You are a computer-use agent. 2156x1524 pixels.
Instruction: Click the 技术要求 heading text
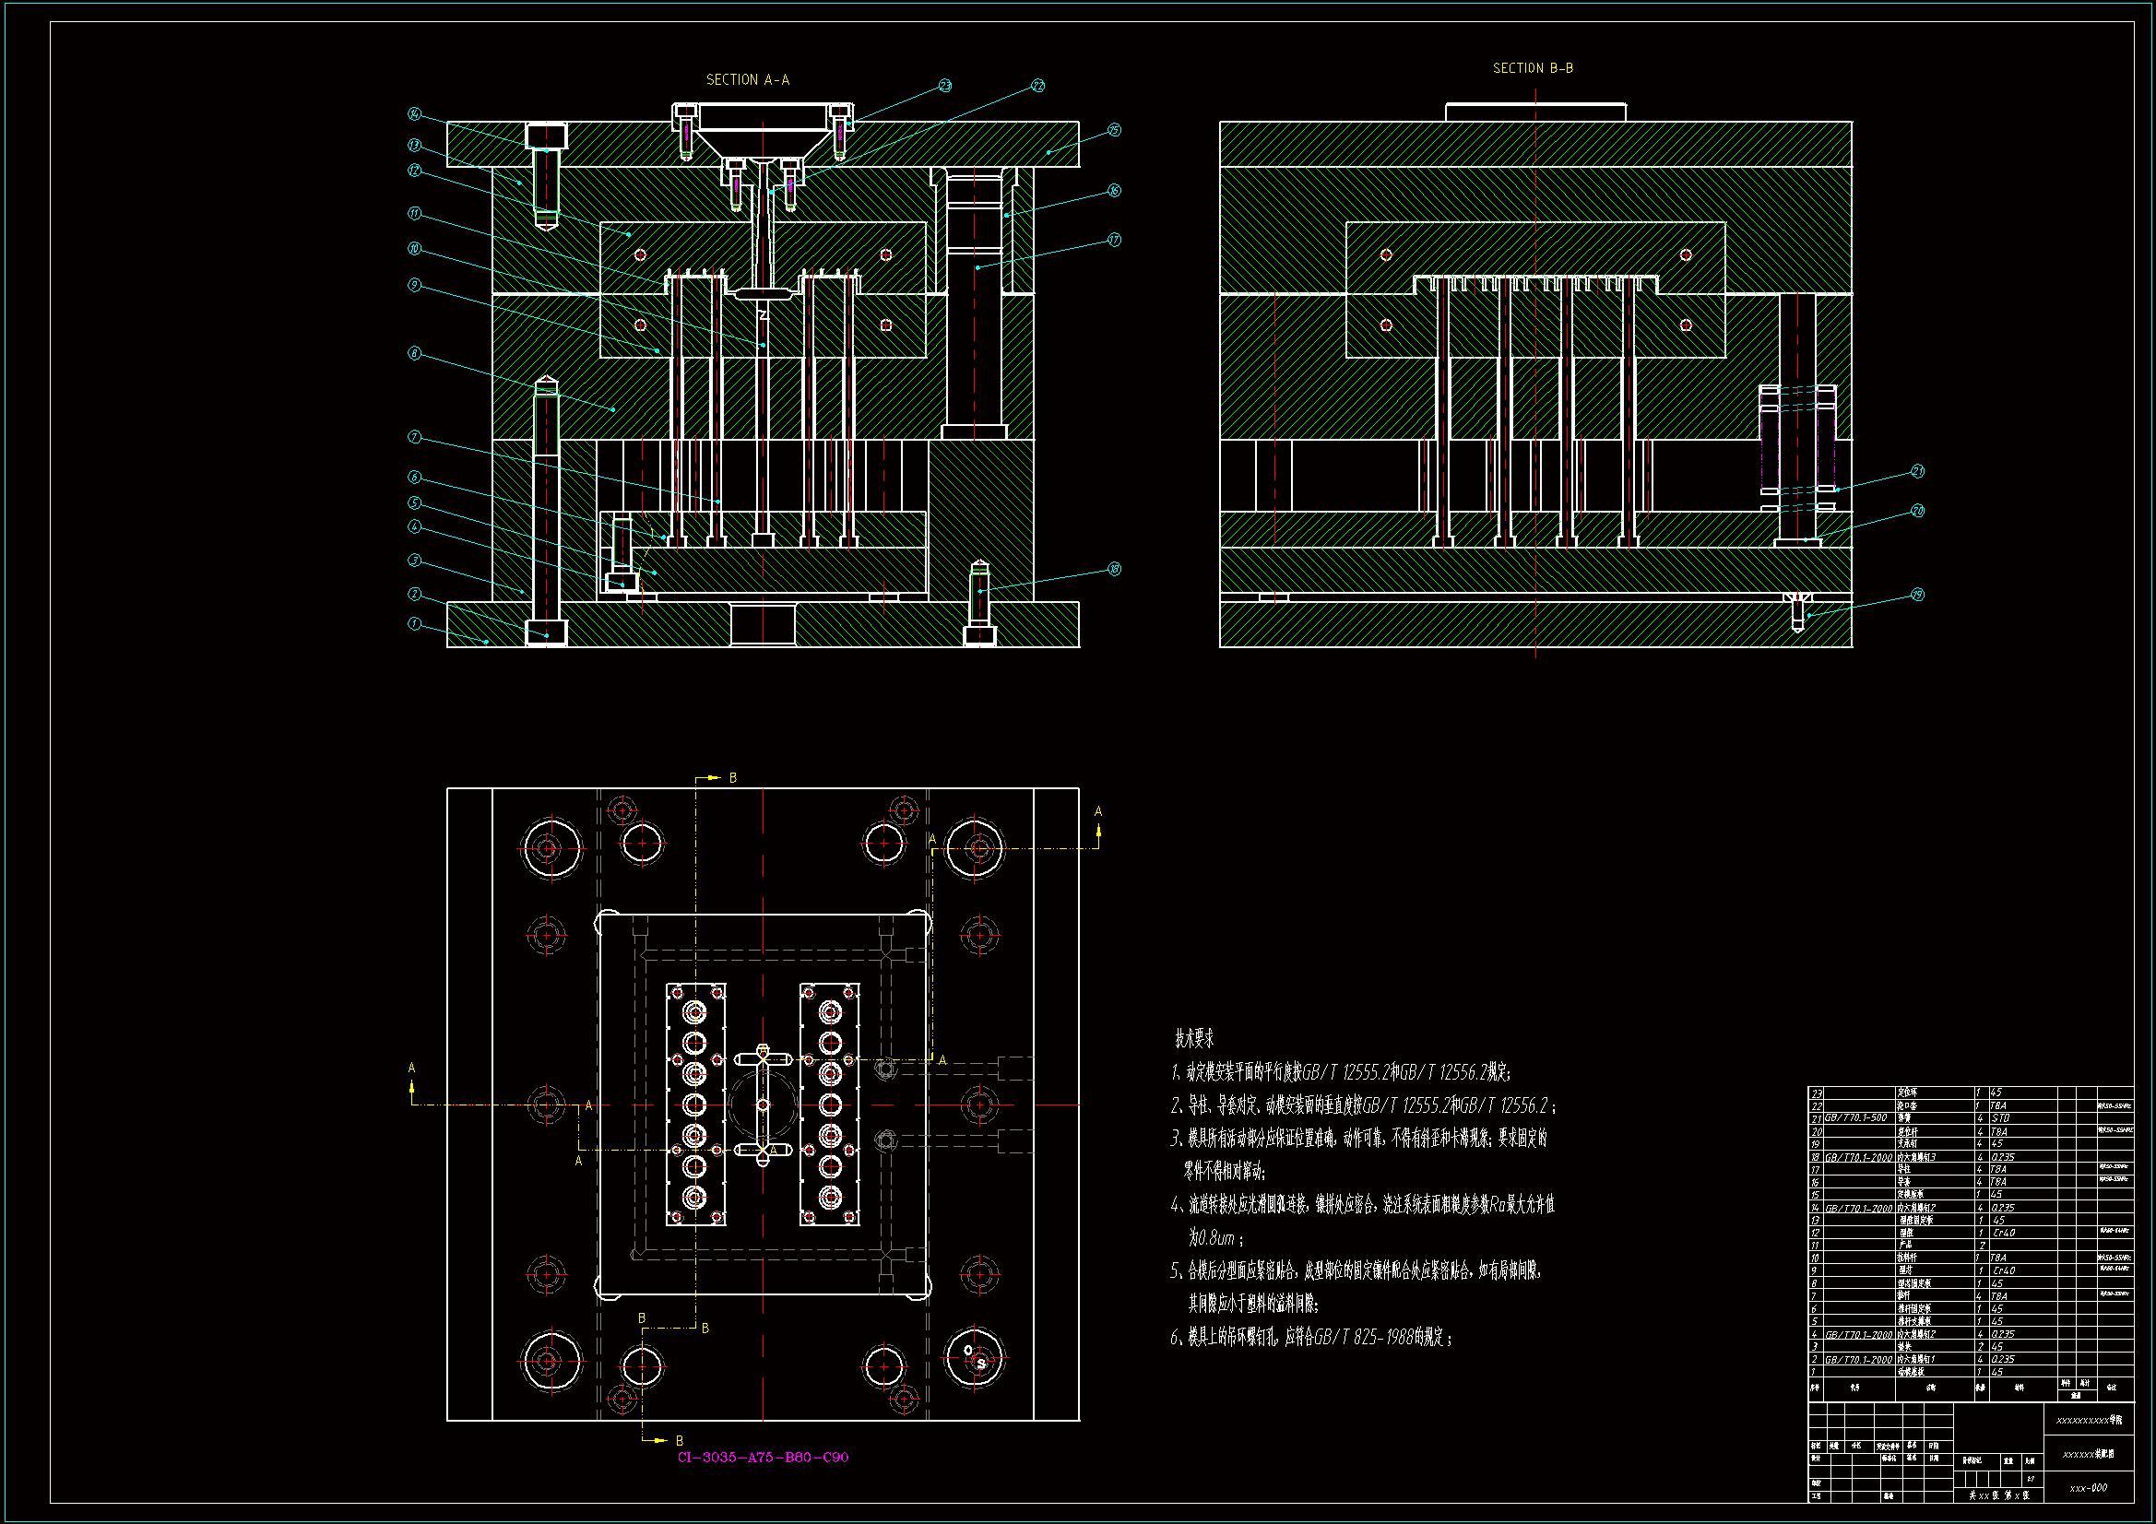click(1193, 1038)
